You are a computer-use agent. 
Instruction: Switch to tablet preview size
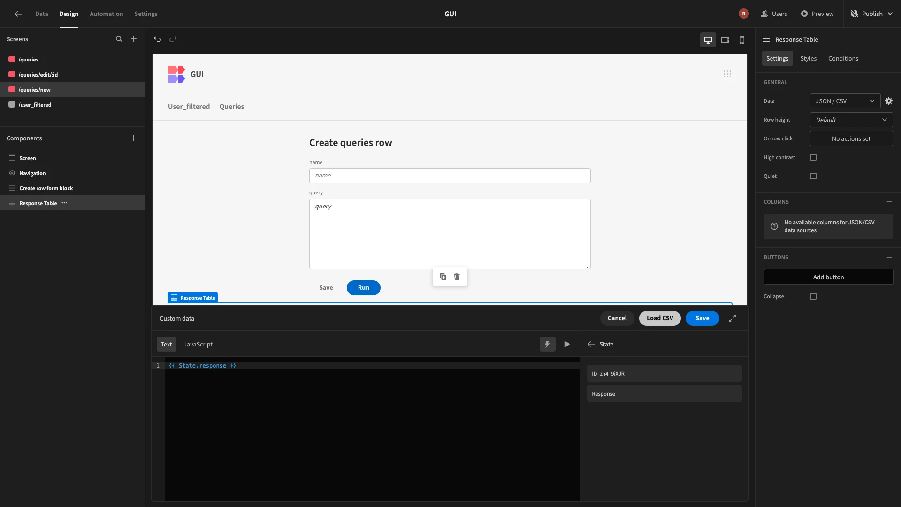click(725, 40)
